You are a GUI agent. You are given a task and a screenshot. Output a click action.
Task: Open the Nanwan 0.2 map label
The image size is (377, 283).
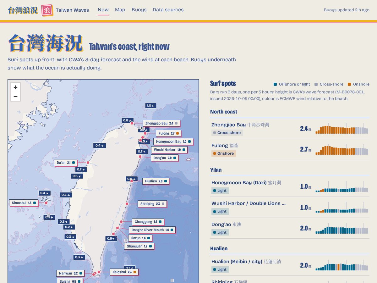pyautogui.click(x=70, y=274)
